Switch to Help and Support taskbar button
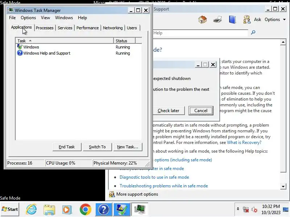290x217 pixels. tap(104, 209)
